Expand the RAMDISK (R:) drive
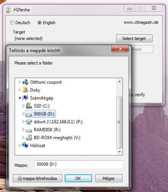The image size is (168, 192). coord(23,130)
